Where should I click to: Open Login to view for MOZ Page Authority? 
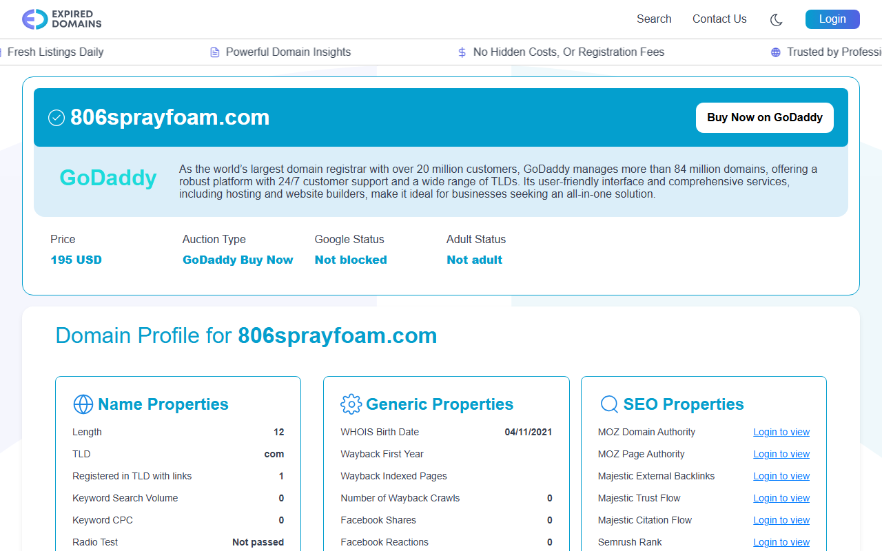click(781, 454)
